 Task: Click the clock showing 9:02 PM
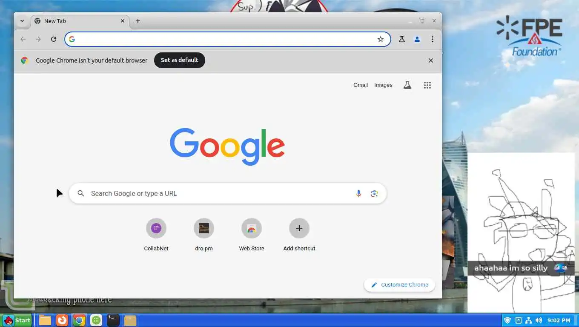[559, 320]
